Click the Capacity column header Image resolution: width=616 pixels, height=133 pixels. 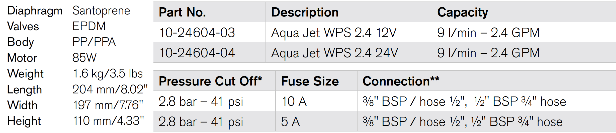click(463, 12)
